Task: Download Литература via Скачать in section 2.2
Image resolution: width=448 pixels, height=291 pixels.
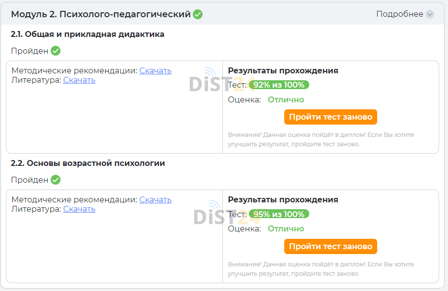Action: coord(78,209)
